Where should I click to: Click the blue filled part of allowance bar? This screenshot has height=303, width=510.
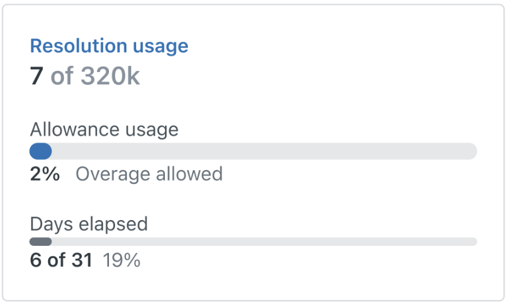pos(41,151)
